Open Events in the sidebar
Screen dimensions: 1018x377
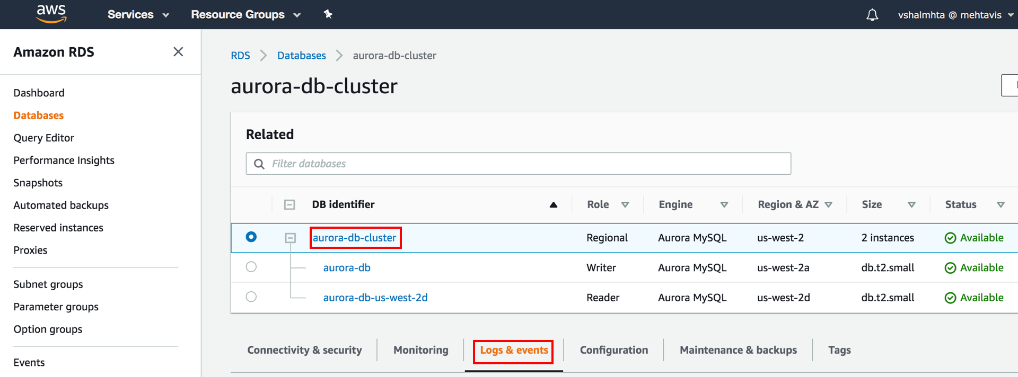(29, 363)
